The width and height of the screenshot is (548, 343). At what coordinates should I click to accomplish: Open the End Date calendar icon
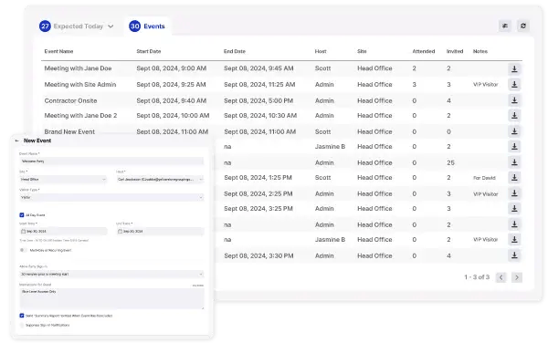pyautogui.click(x=120, y=232)
